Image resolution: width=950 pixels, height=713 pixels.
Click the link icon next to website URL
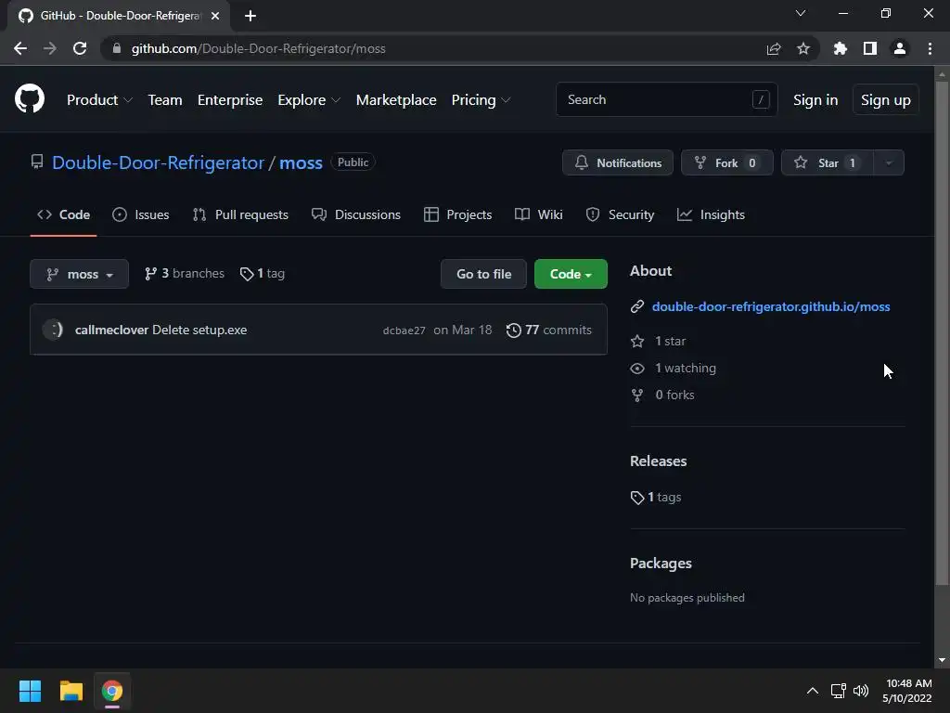point(636,306)
